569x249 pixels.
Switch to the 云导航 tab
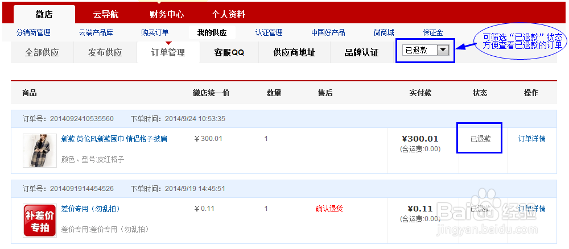(106, 15)
